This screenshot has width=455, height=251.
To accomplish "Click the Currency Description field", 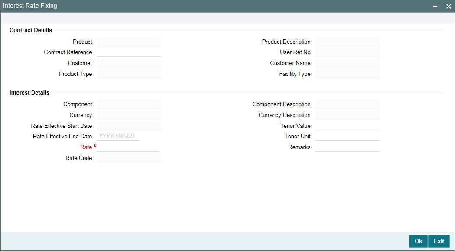I will coord(348,115).
